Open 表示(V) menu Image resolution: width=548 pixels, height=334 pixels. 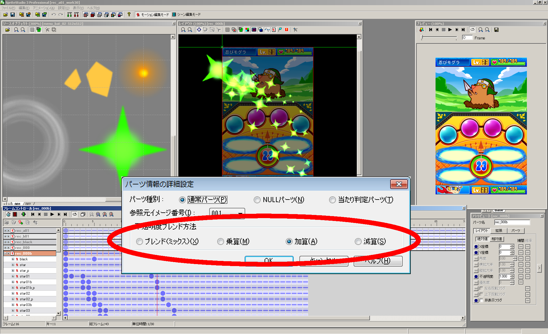[78, 8]
